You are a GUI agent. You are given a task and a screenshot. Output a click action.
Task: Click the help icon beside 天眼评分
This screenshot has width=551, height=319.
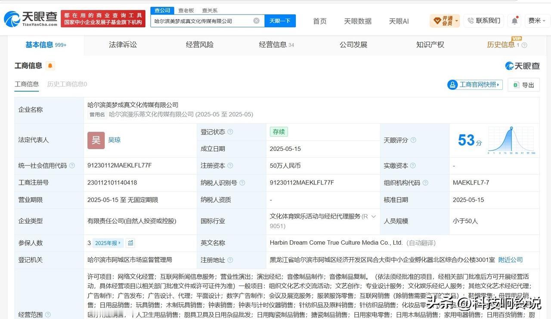click(x=413, y=140)
